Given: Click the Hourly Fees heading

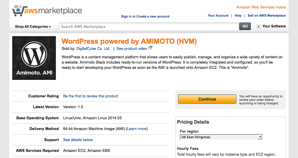Looking at the screenshot, I should [x=188, y=149].
